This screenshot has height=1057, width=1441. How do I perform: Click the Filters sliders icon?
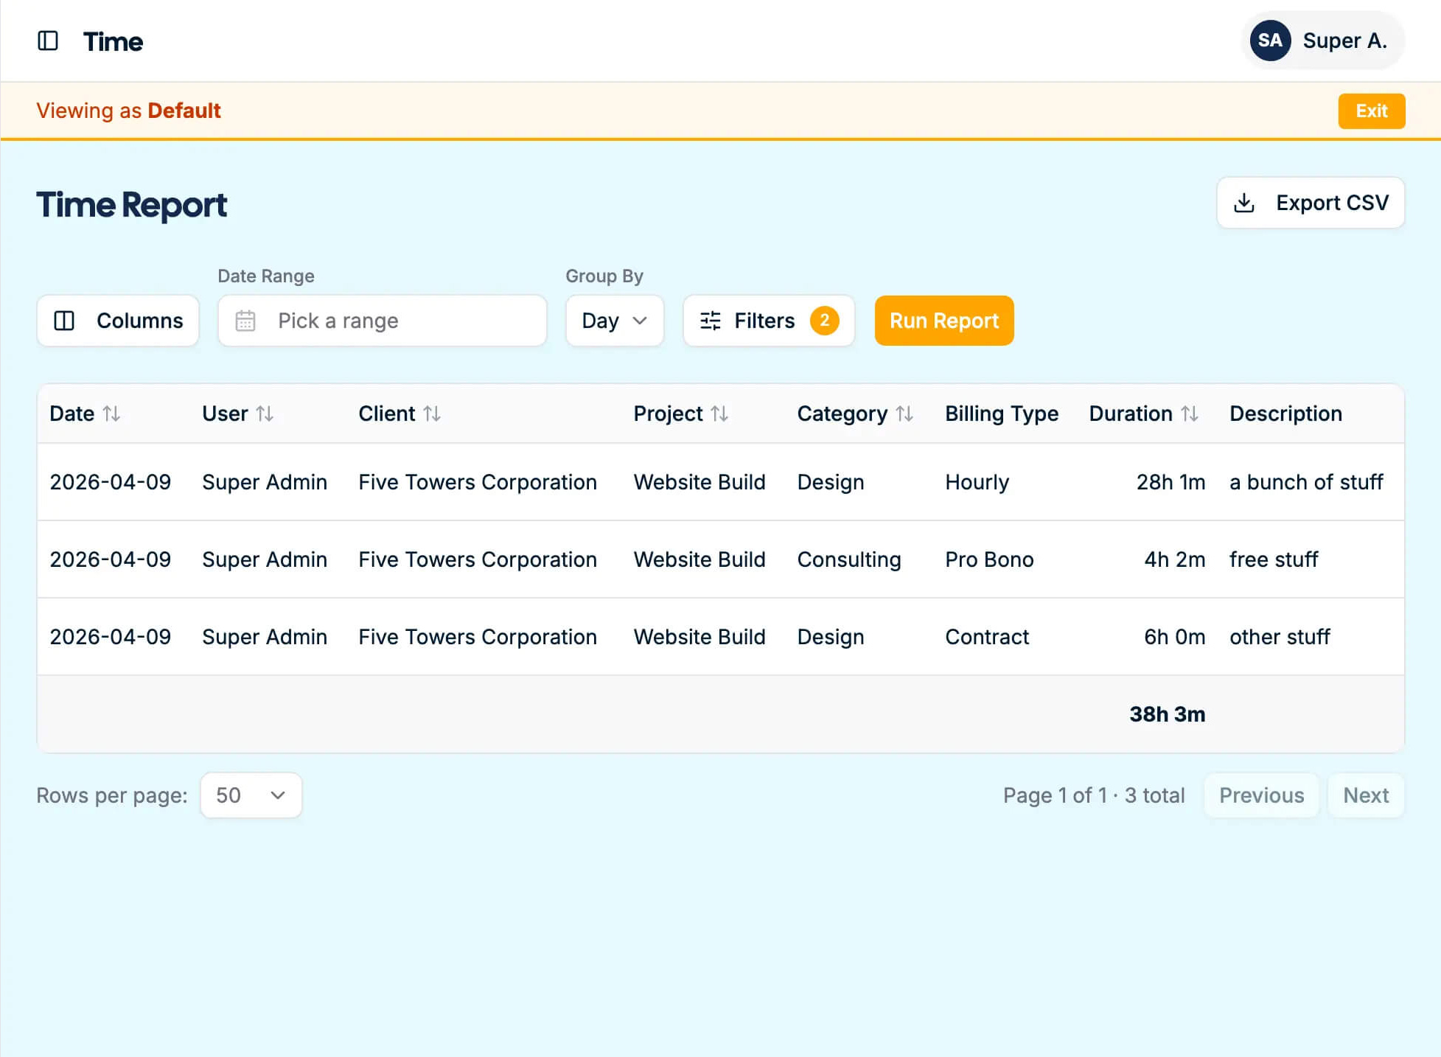(x=711, y=321)
